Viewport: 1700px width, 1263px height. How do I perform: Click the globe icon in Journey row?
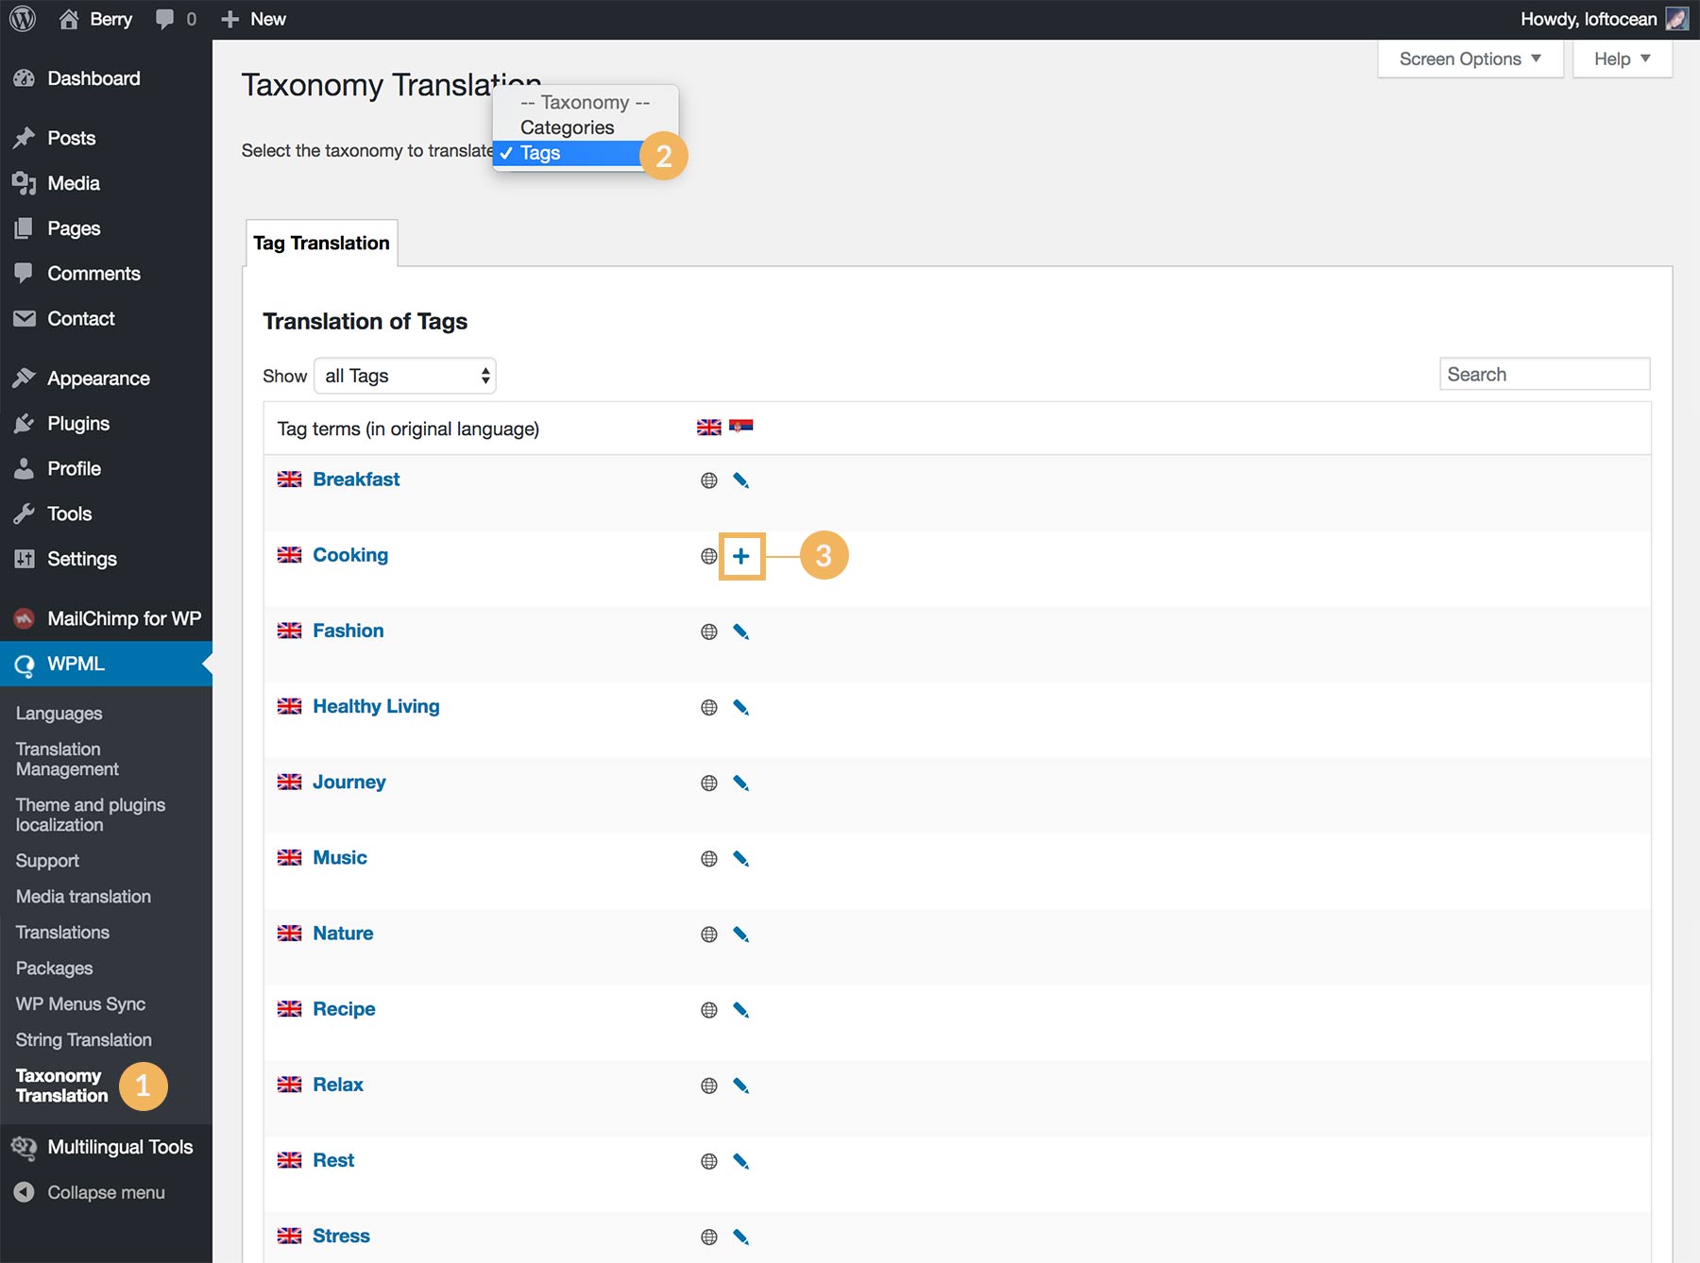pyautogui.click(x=709, y=783)
